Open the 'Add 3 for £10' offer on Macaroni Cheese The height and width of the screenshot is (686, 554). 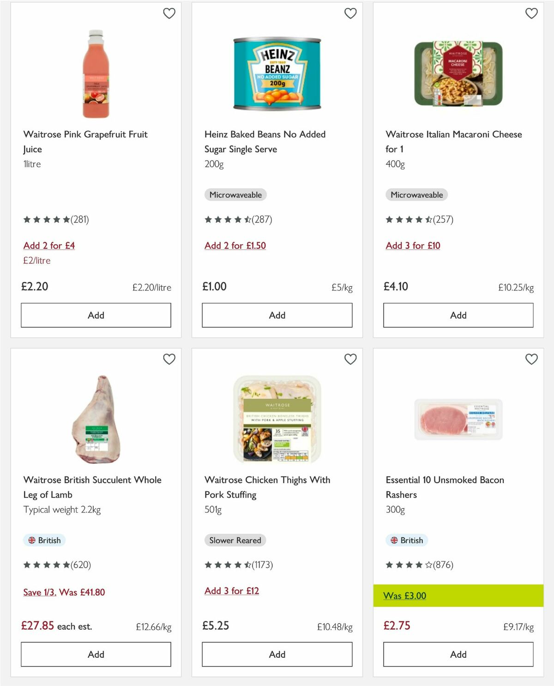[x=413, y=246]
